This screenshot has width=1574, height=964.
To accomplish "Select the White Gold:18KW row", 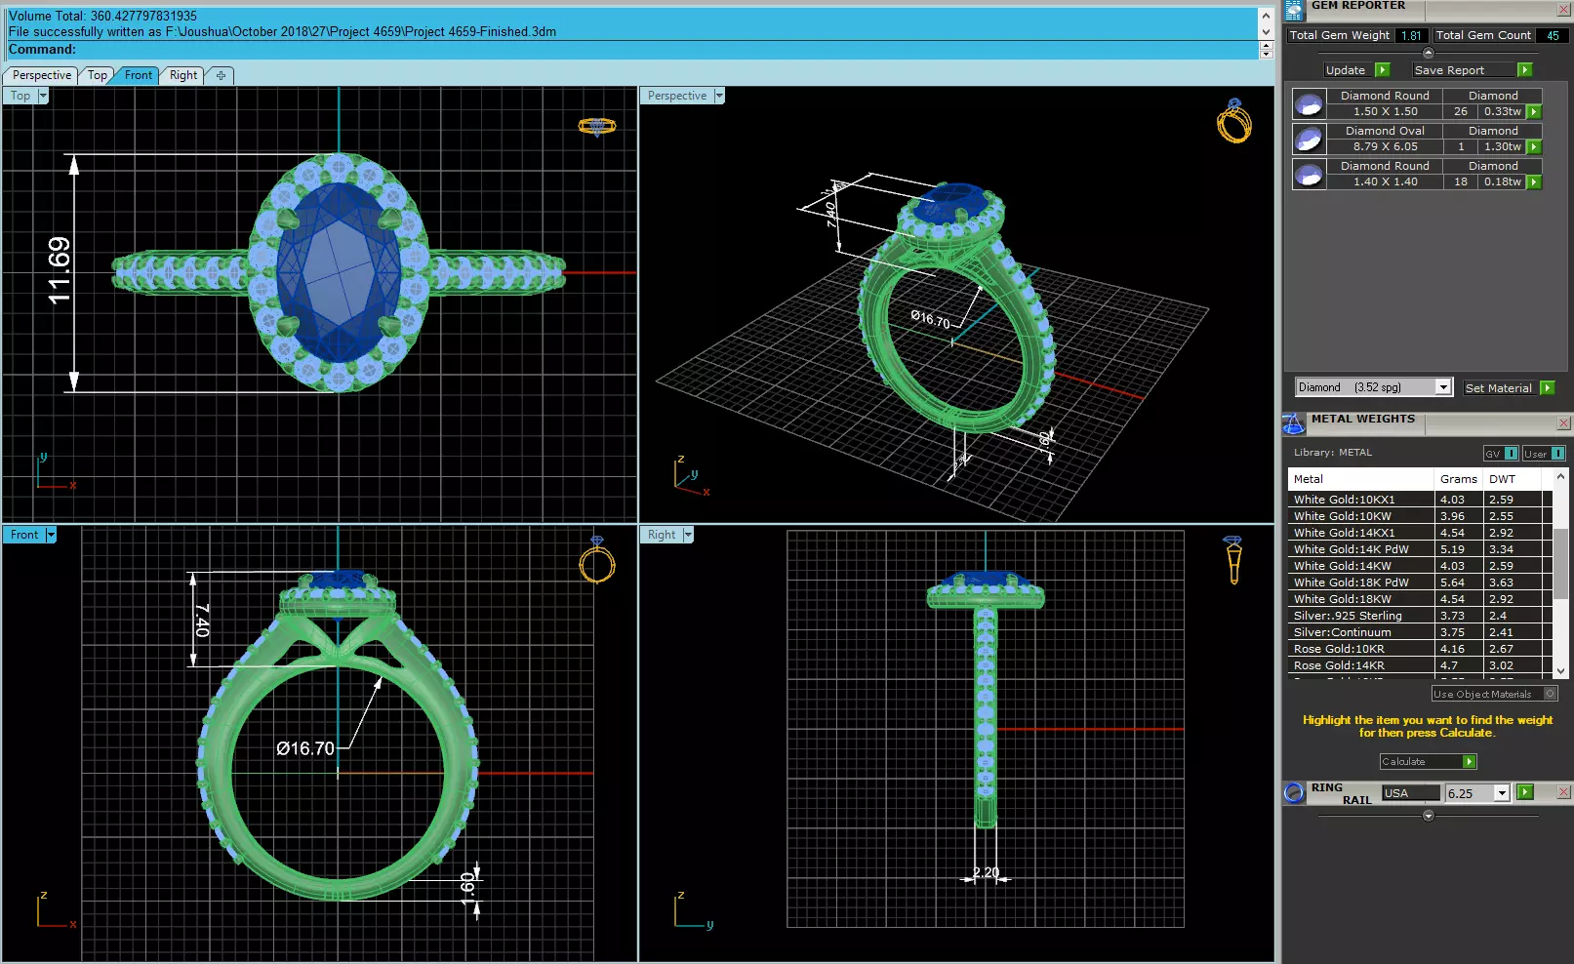I will pos(1420,599).
